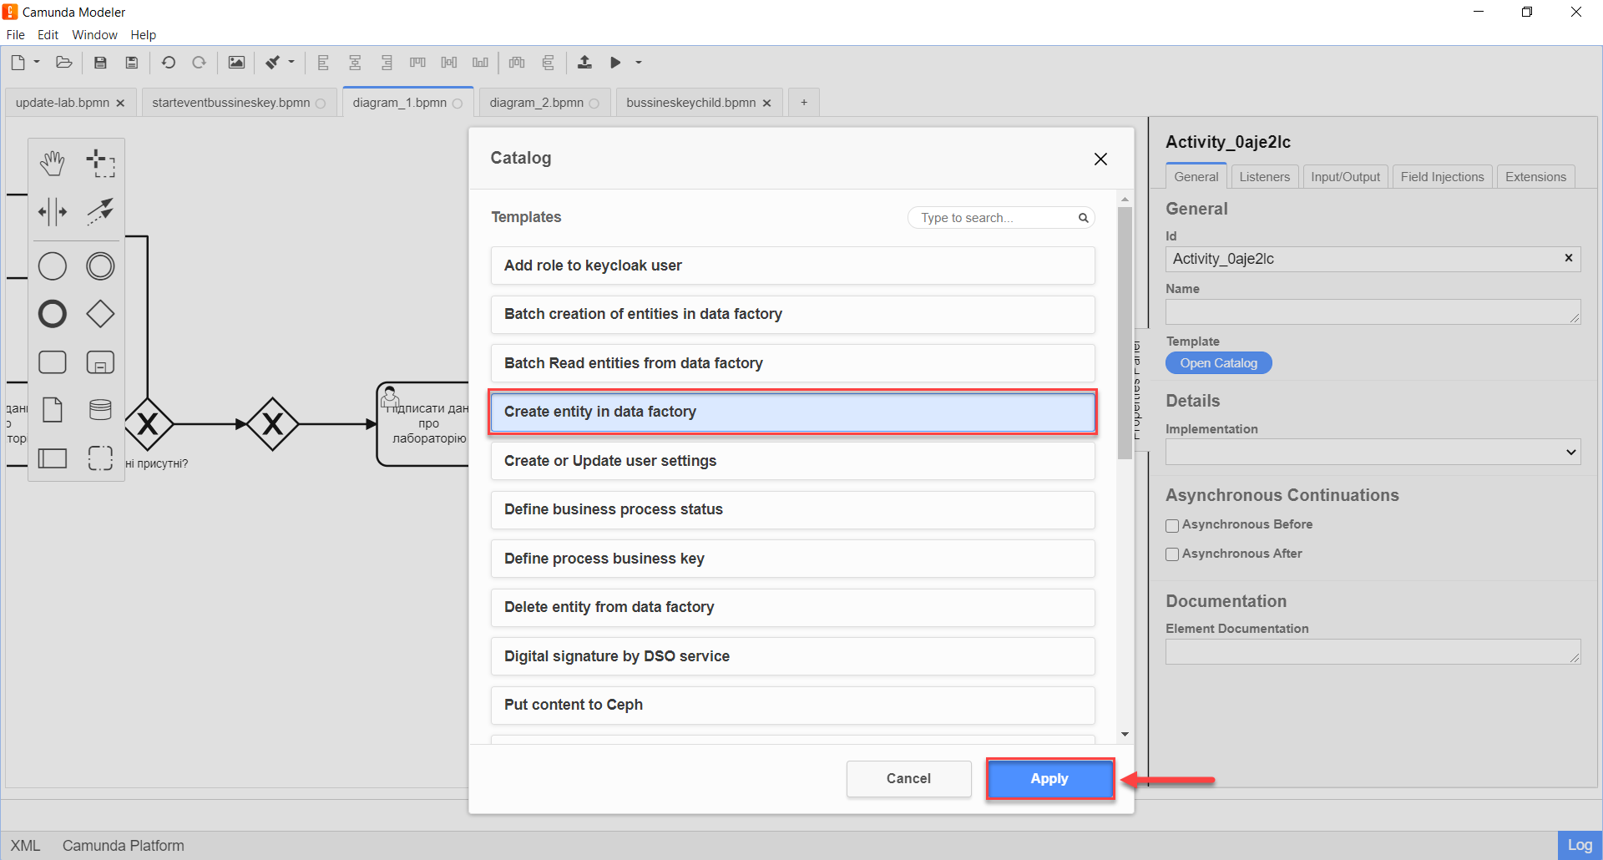The height and width of the screenshot is (860, 1603).
Task: Focus the template search field
Action: [x=1000, y=218]
